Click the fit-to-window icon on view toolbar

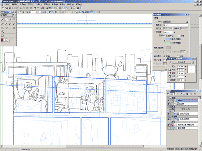point(40,12)
